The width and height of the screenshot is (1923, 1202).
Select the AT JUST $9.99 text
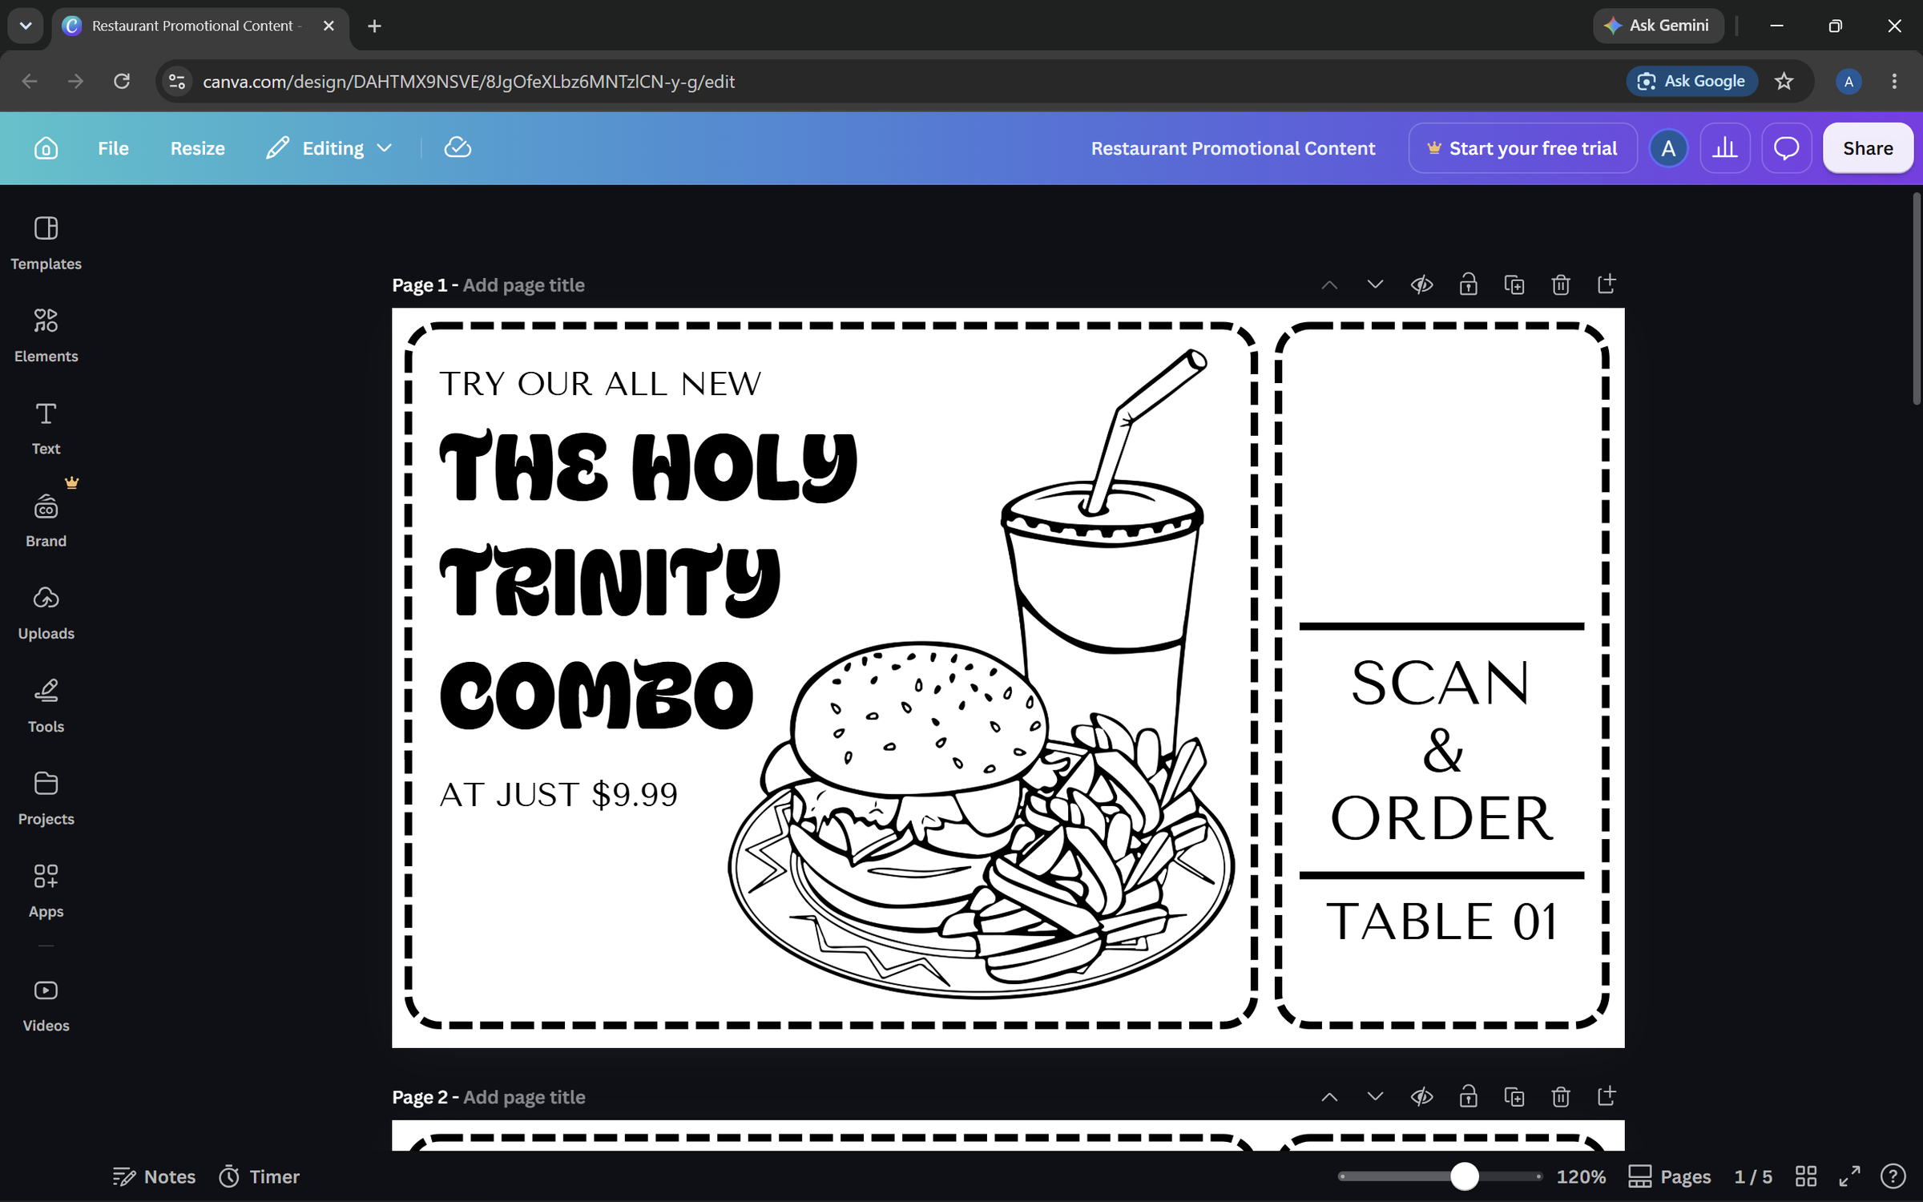coord(558,794)
